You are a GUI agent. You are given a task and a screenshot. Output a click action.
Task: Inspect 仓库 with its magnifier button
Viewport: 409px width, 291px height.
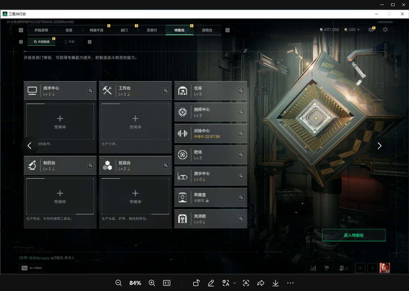[241, 90]
